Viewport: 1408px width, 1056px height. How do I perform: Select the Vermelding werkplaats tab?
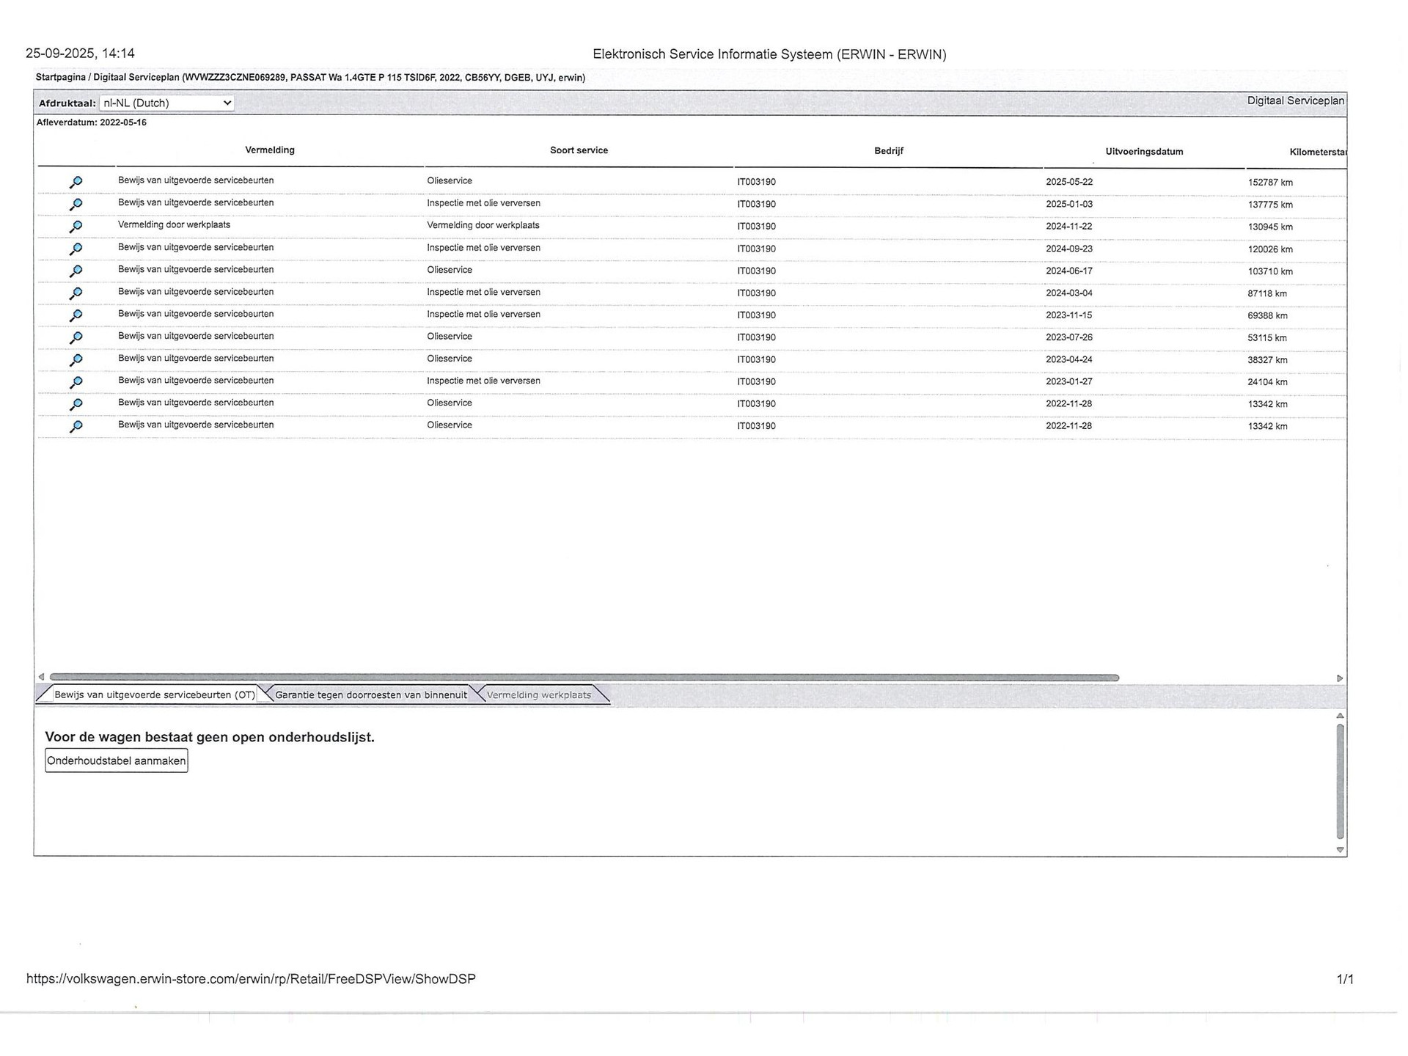538,694
